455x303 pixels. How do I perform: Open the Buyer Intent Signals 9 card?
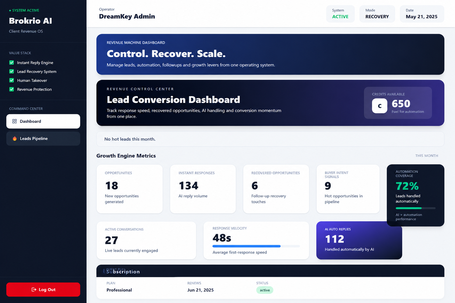(348, 189)
